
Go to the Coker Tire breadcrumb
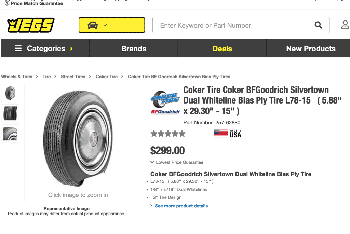click(107, 77)
